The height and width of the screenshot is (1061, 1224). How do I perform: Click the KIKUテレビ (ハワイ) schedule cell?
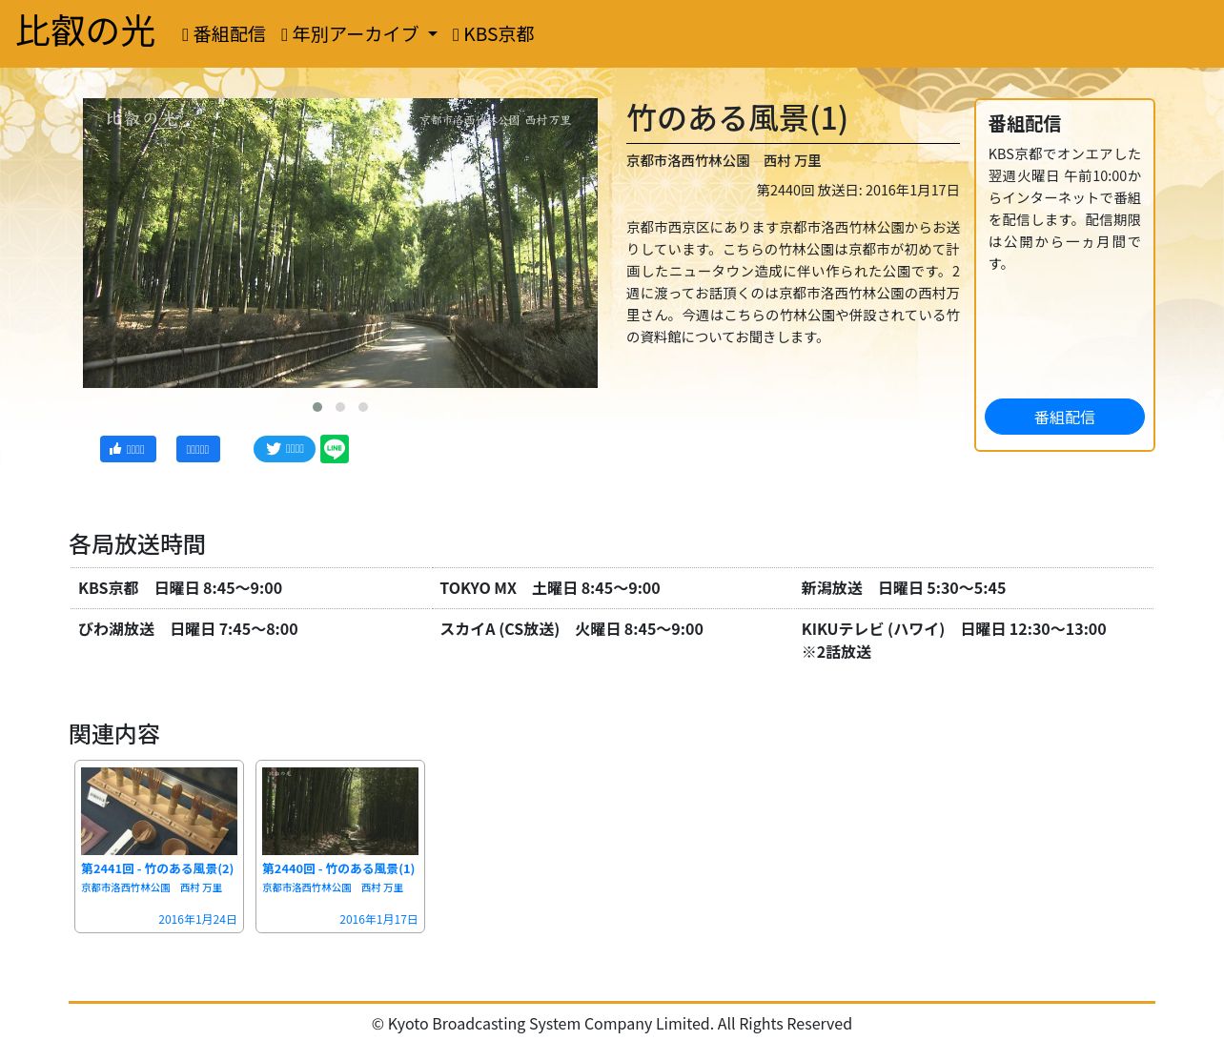973,641
